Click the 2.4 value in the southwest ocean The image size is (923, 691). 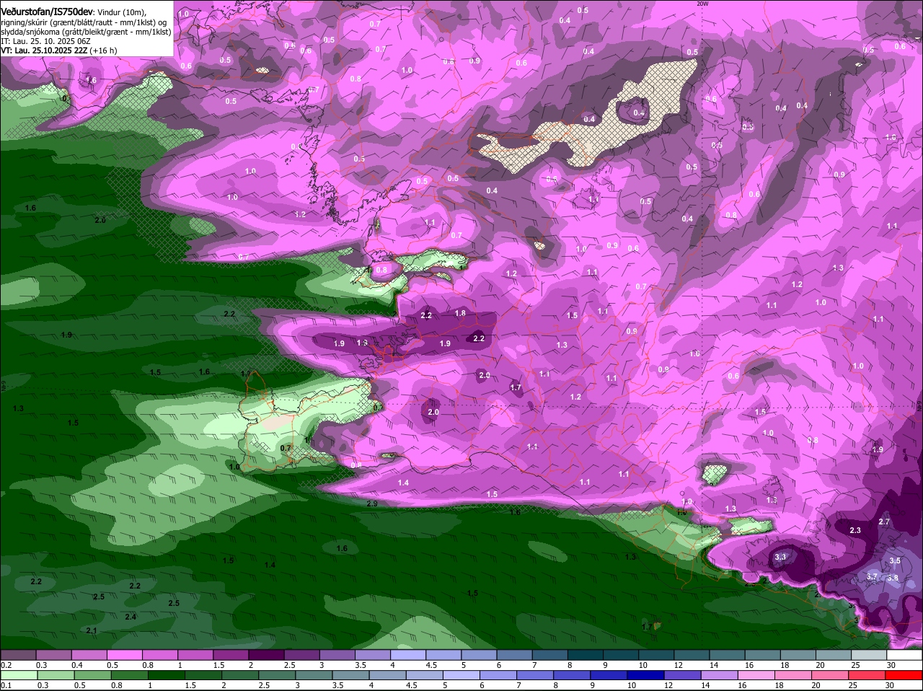(131, 617)
